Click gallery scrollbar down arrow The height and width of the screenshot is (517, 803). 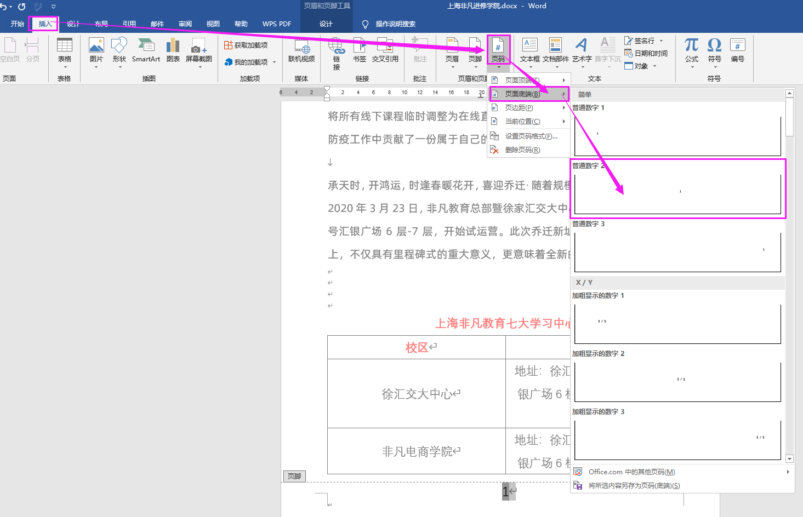[789, 459]
